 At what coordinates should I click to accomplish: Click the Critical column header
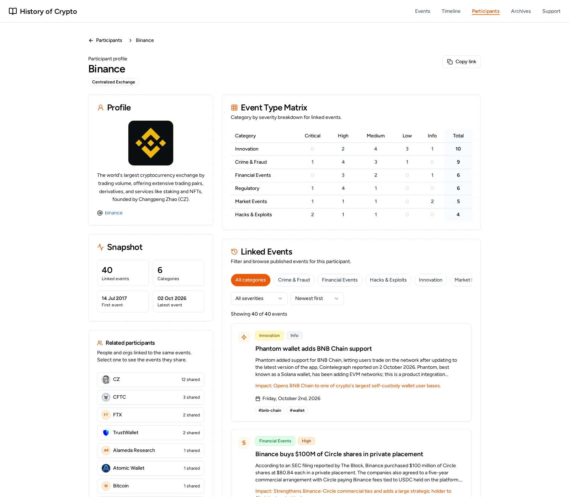click(x=313, y=136)
